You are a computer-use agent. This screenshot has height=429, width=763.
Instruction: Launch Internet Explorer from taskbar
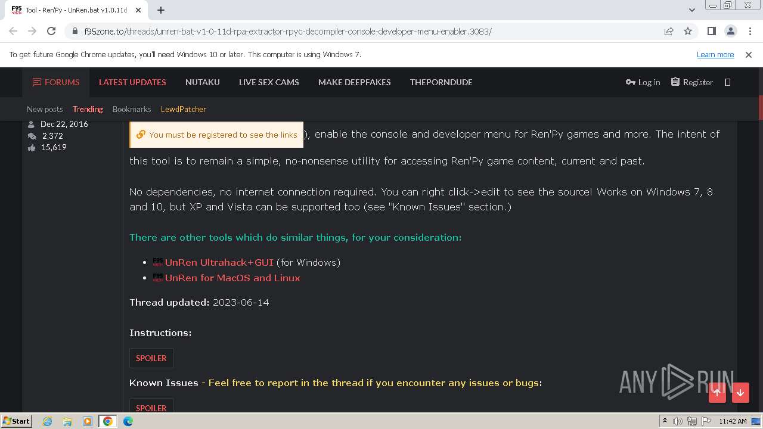[47, 421]
